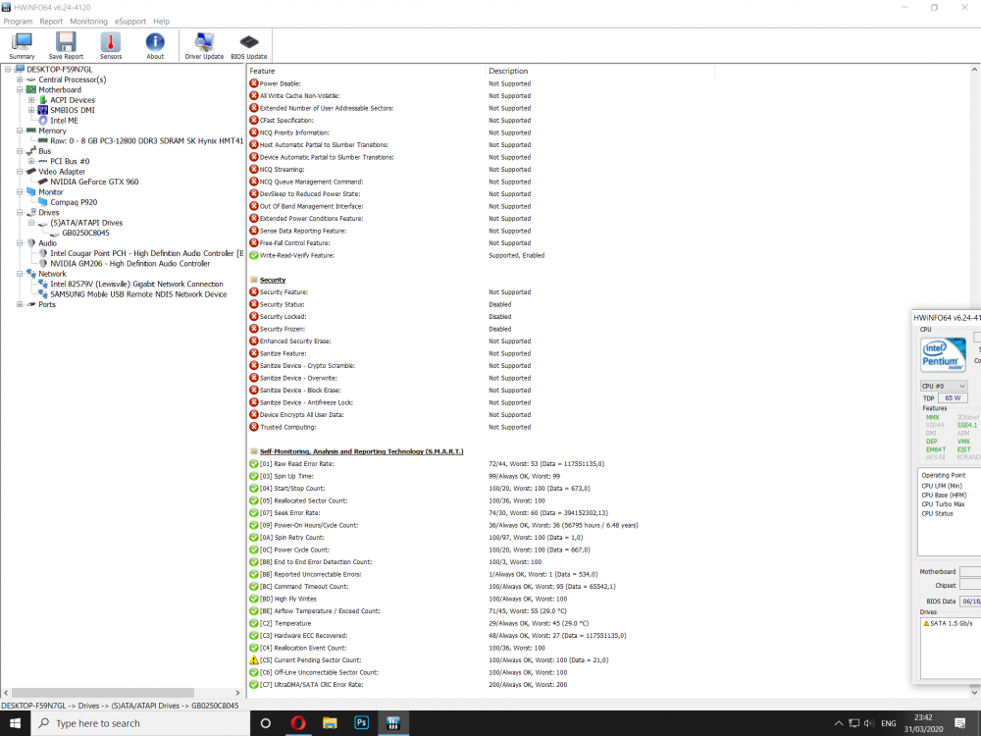The height and width of the screenshot is (736, 981).
Task: Click the HWiNFO taskbar icon
Action: point(393,723)
